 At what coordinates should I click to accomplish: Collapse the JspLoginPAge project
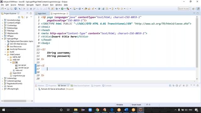click(x=2, y=39)
